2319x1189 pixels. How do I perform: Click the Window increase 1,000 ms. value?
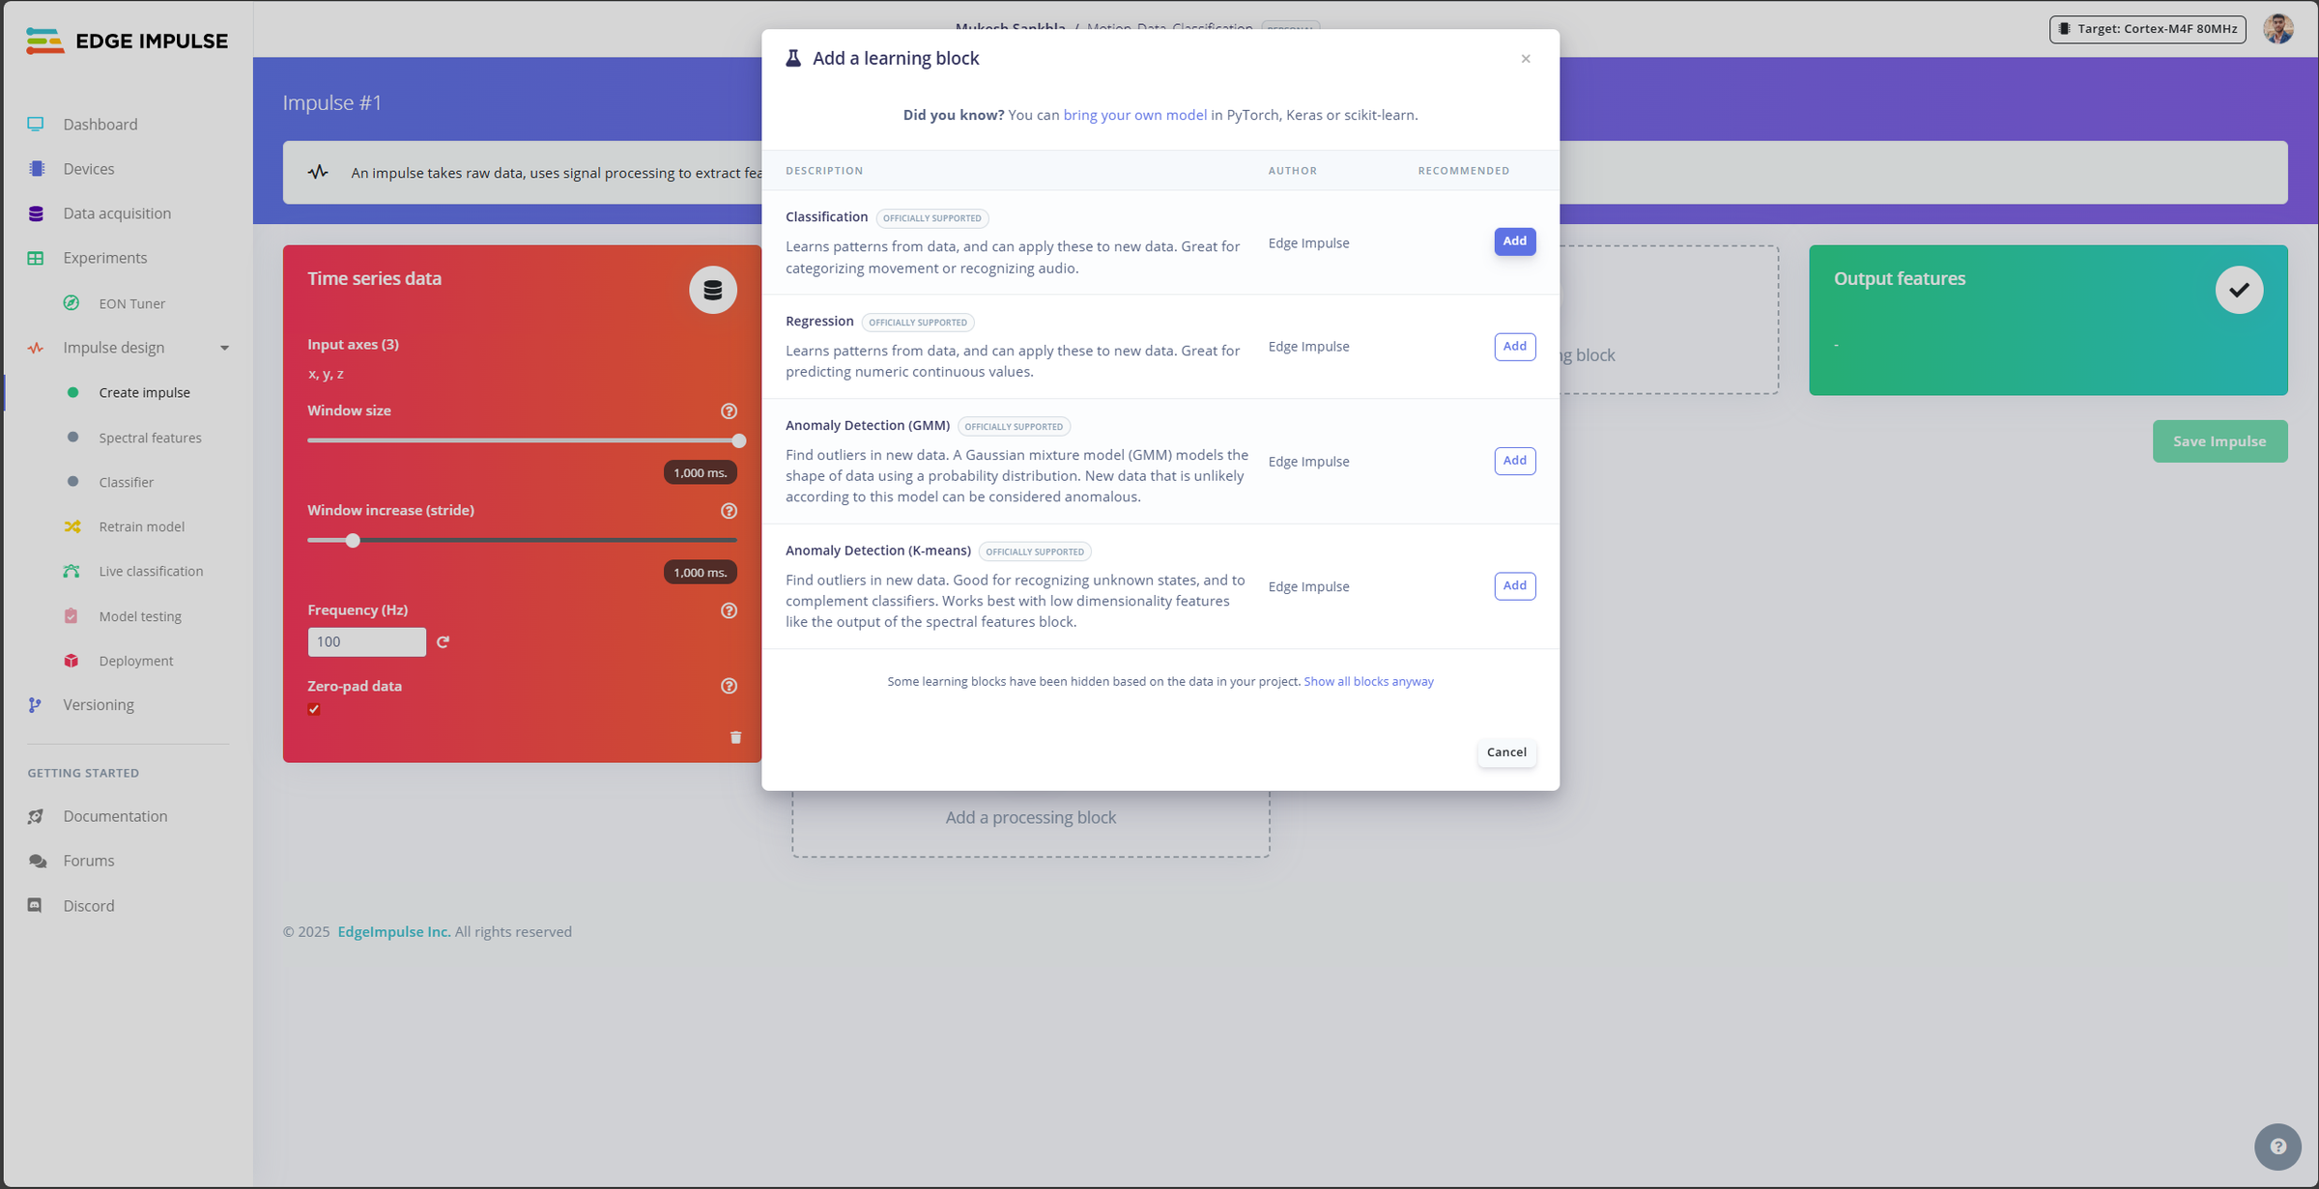(x=700, y=572)
